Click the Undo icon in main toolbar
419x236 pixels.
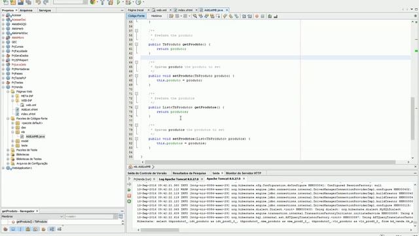pyautogui.click(x=38, y=2)
